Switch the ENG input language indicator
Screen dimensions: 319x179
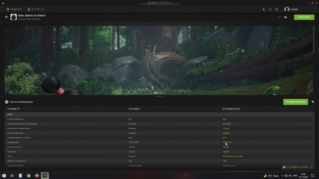point(295,176)
